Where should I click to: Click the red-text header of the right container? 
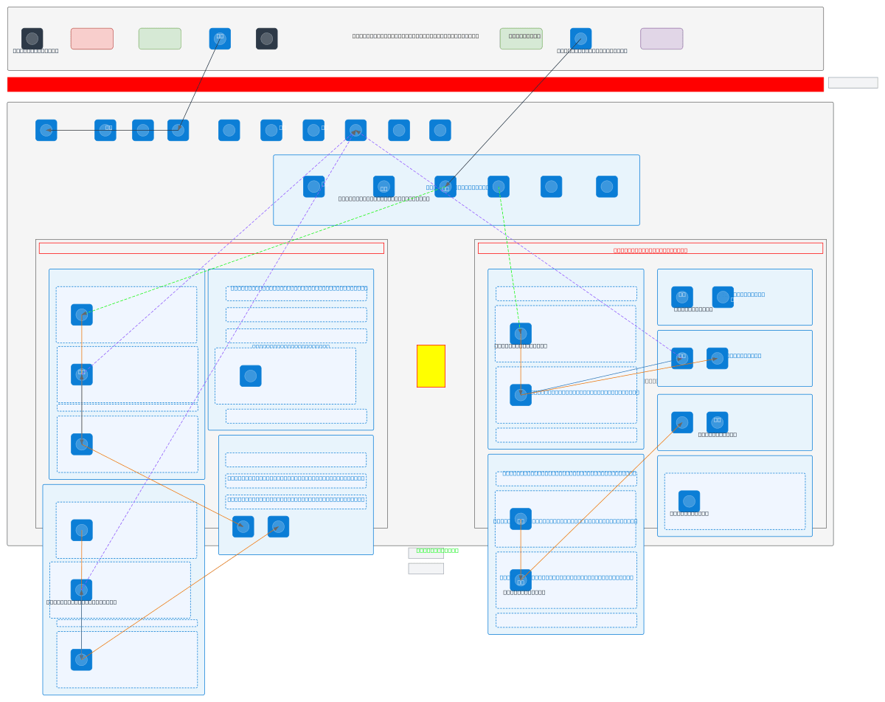pyautogui.click(x=650, y=249)
